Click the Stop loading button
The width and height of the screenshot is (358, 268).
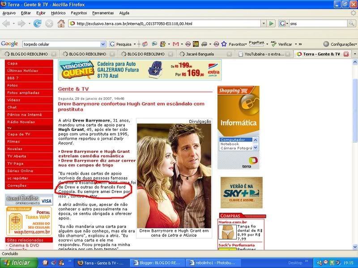49,23
